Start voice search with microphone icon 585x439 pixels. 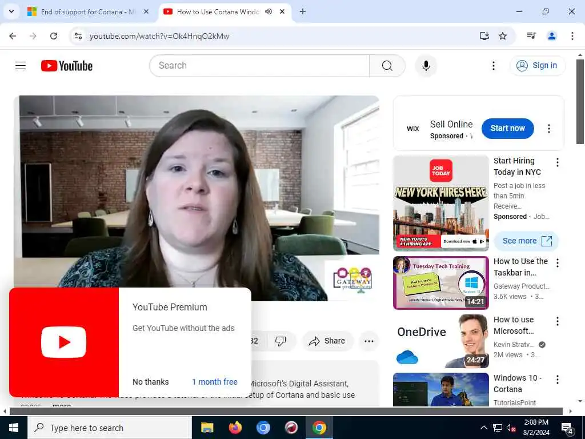(x=426, y=66)
